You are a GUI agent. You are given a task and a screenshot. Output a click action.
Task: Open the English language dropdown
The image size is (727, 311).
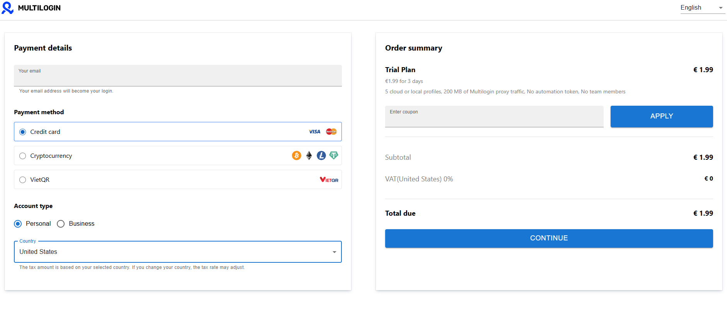[702, 8]
